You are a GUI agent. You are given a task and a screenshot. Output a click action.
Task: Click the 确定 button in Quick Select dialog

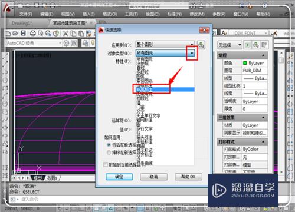119,177
